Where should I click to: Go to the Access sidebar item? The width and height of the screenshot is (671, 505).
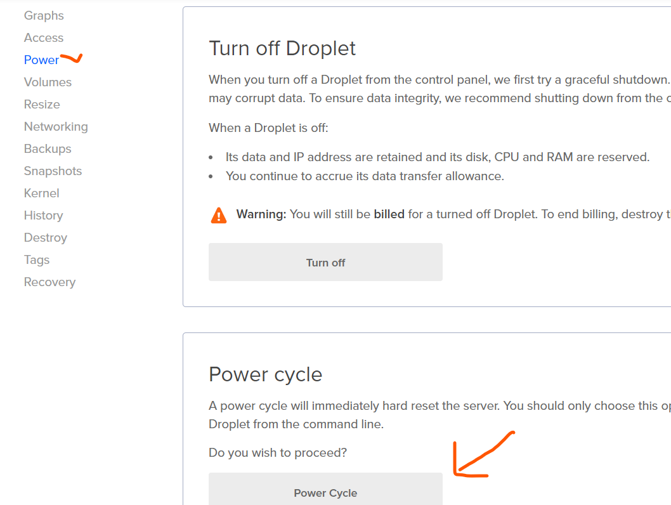pos(44,38)
